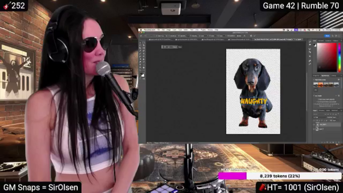Viewport: 343px width, 193px height.
Task: Collapse the Adjustment presets section
Action: 314,80
